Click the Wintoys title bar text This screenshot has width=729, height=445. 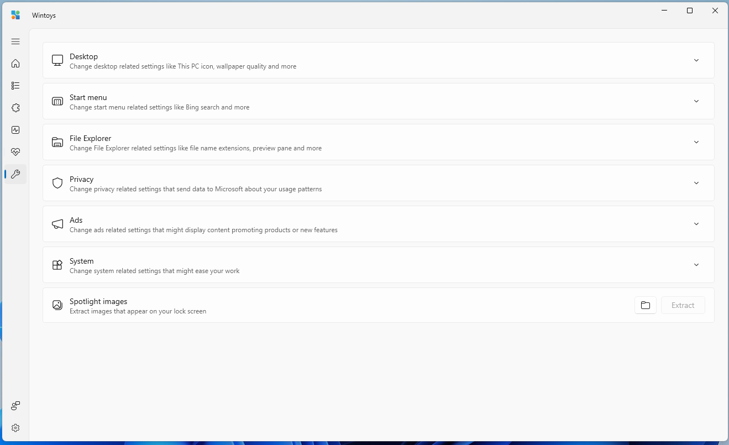(44, 15)
